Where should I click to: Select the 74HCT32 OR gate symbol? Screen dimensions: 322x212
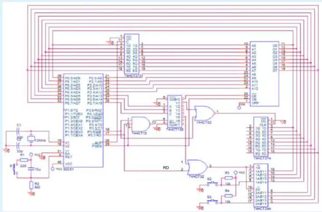click(x=198, y=167)
